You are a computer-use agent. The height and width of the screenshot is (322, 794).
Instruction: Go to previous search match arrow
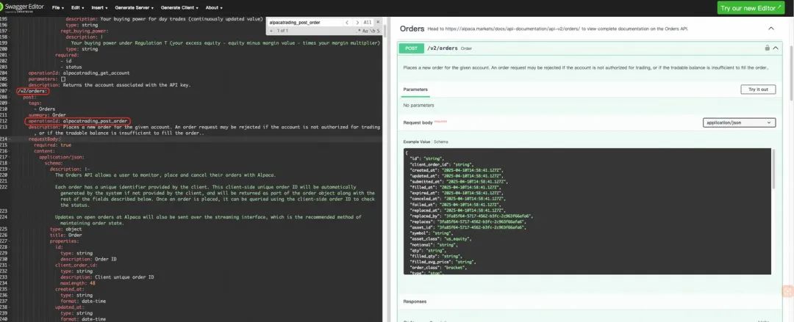(x=347, y=23)
